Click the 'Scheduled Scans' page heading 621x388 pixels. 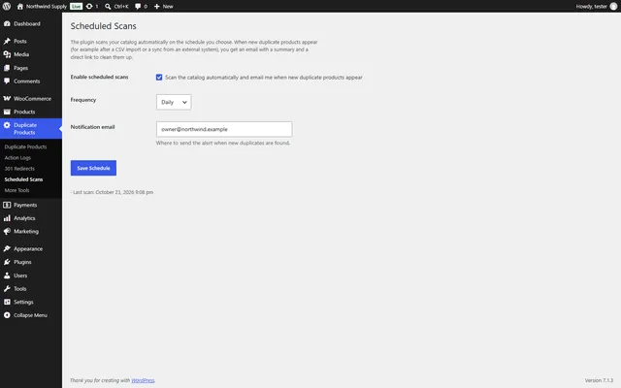point(104,26)
